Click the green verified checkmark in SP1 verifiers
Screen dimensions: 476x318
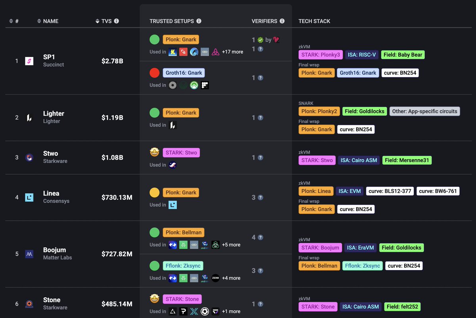coord(260,40)
